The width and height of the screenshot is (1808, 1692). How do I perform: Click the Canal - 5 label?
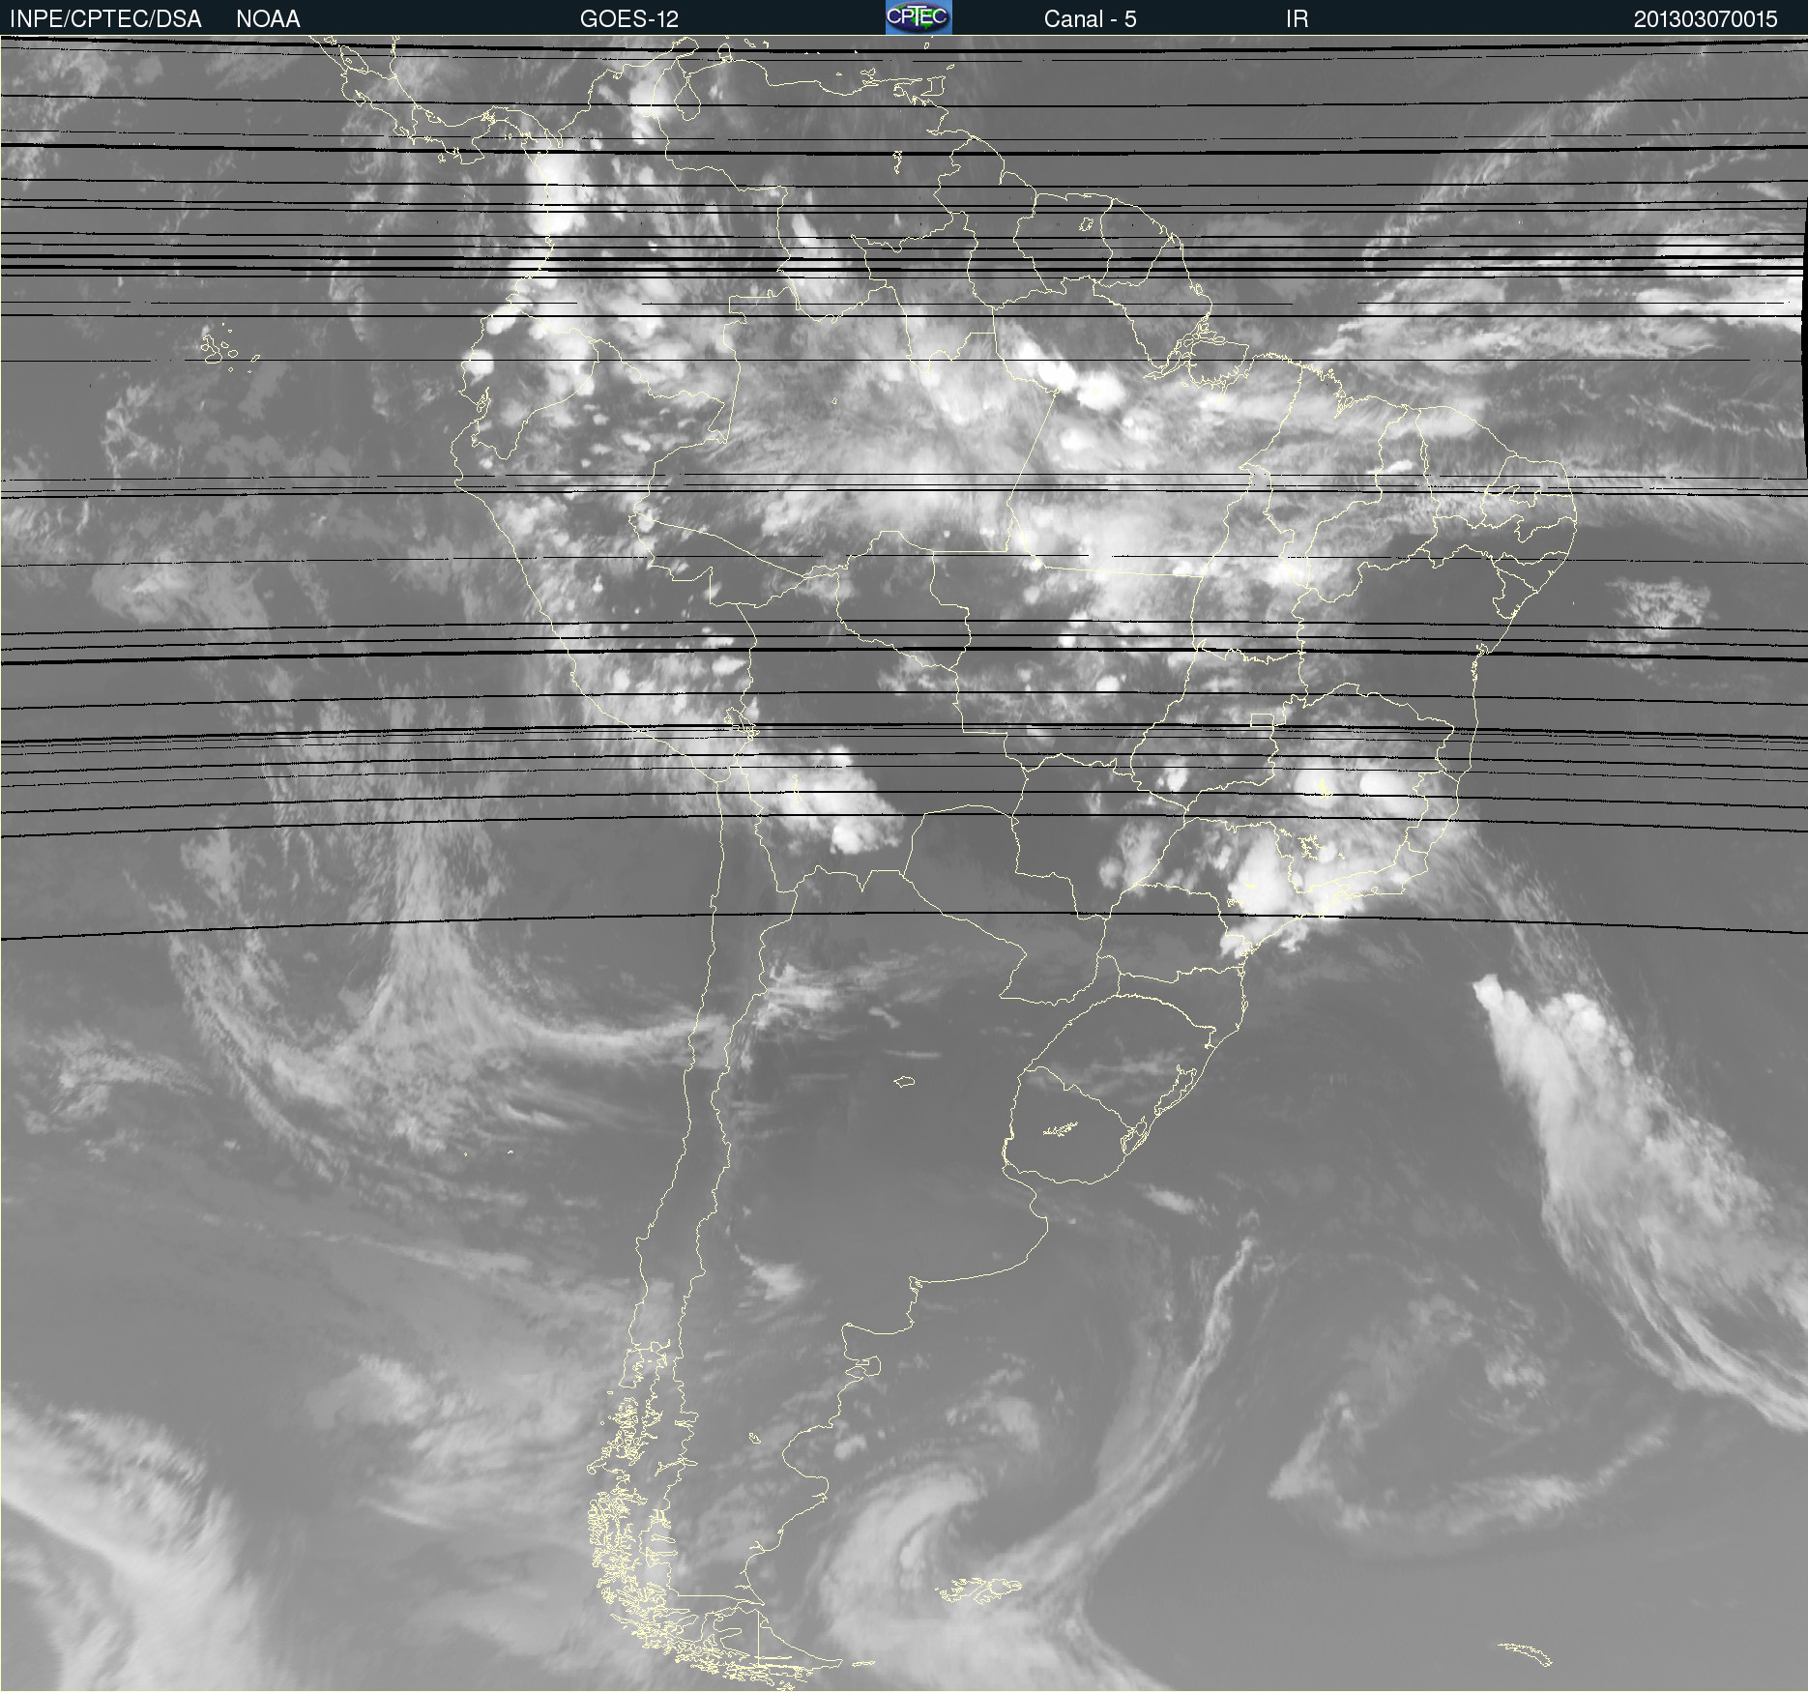point(1090,19)
